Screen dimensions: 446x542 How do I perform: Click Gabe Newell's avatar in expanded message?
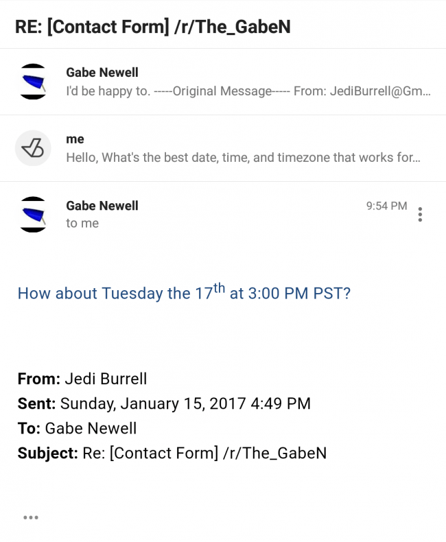pyautogui.click(x=33, y=214)
